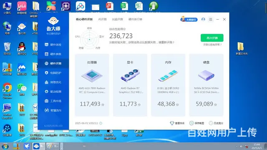267x150 pixels.
Task: Open the 处理器 score card
Action: [x=92, y=85]
